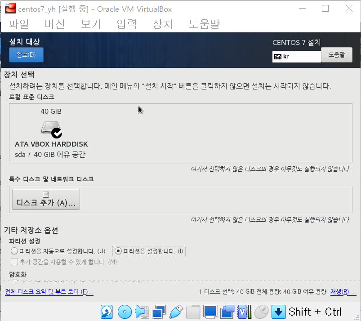Click the CPU virtualization status icon
The image size is (361, 321).
click(244, 312)
